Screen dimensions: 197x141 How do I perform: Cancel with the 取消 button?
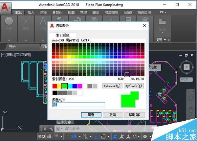pyautogui.click(x=113, y=115)
